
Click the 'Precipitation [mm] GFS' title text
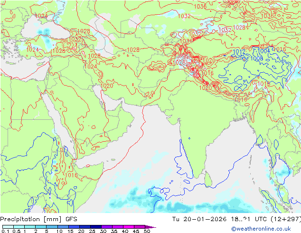[39, 219]
